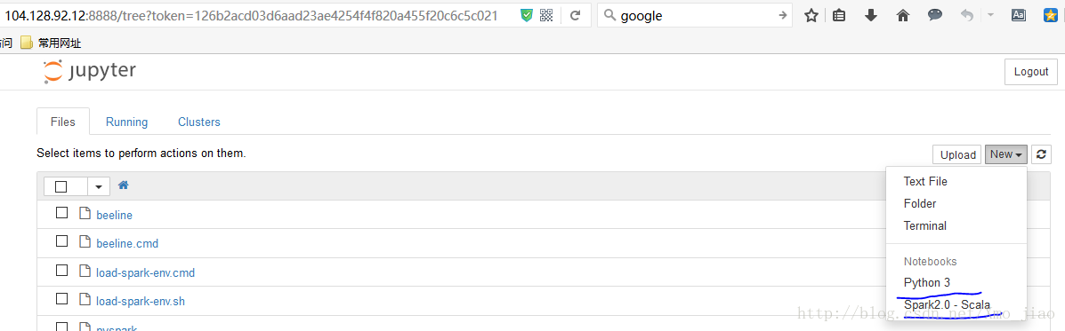
Task: Reload the page in the browser
Action: (x=575, y=16)
